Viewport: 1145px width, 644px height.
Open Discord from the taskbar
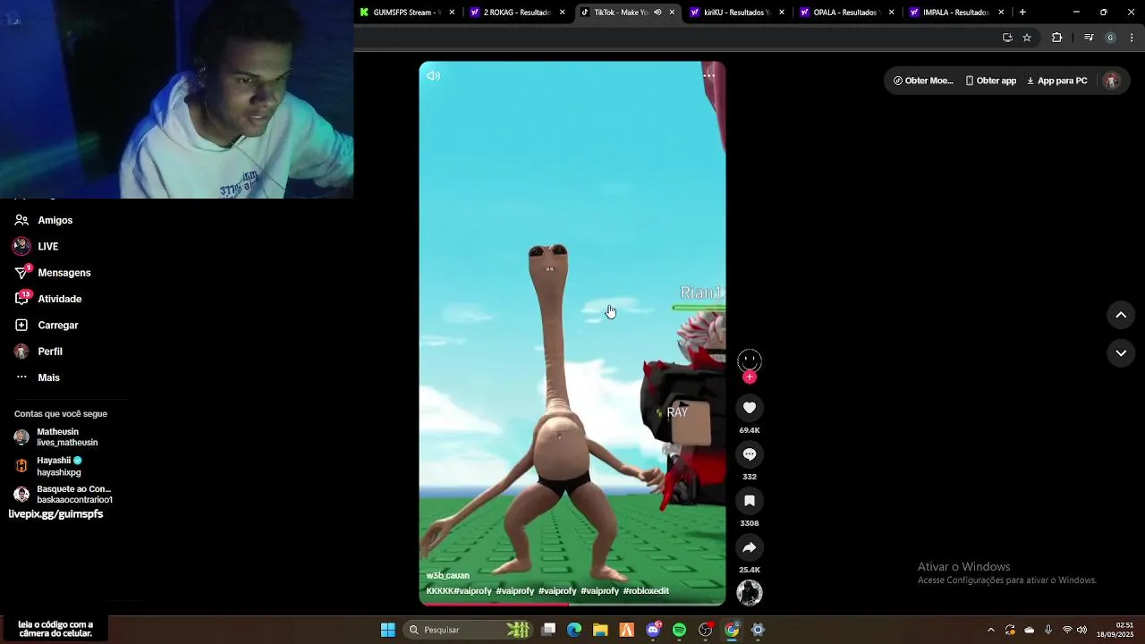[x=653, y=630]
